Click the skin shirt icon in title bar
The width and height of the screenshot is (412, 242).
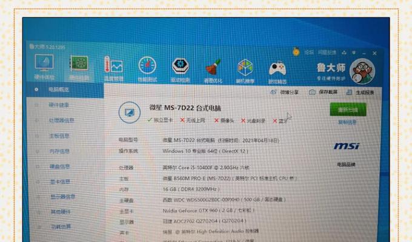(x=344, y=53)
